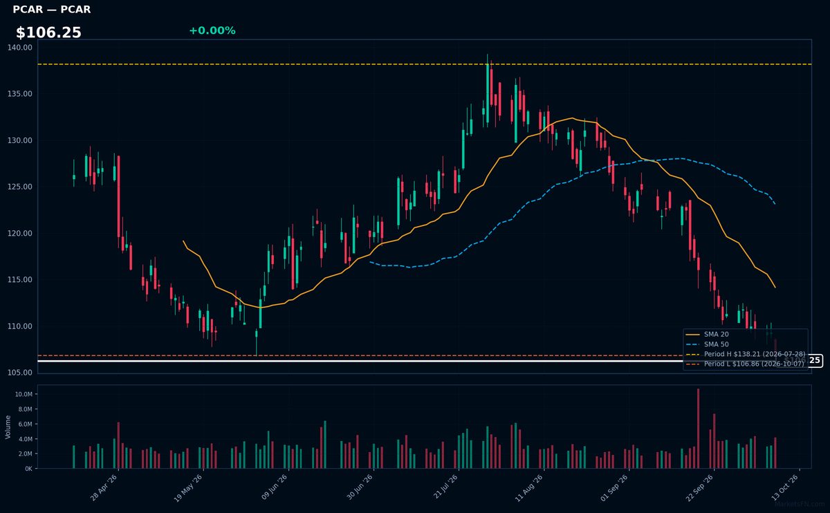Click the yellow dashed period-high line
830x513 pixels.
pyautogui.click(x=423, y=64)
